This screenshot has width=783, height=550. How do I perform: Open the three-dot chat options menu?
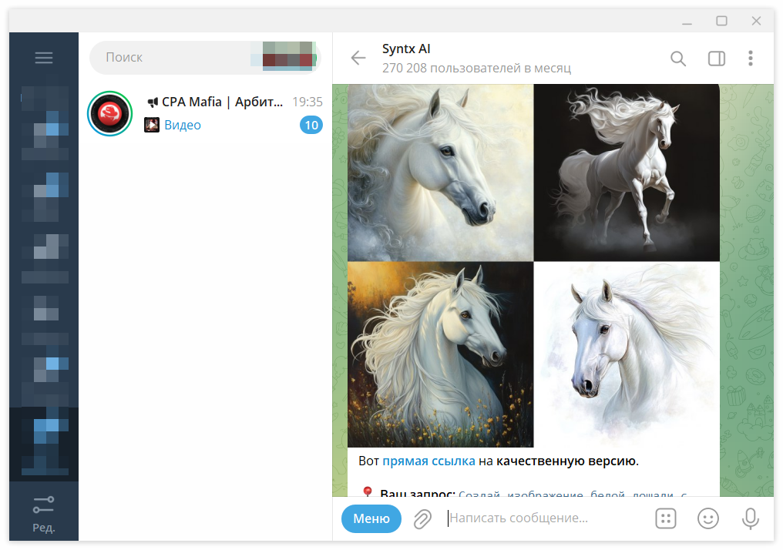coord(750,59)
